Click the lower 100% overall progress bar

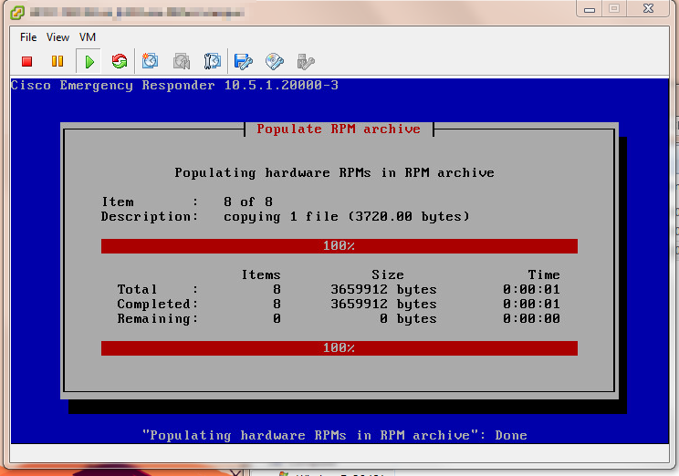pos(339,348)
